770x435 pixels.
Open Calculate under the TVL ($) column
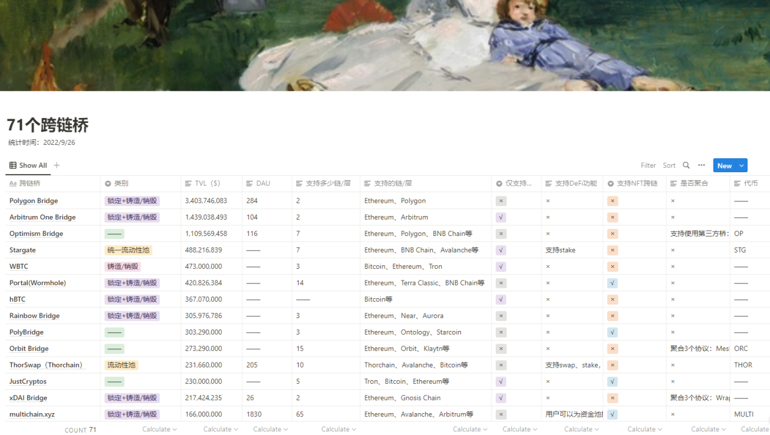(x=220, y=429)
